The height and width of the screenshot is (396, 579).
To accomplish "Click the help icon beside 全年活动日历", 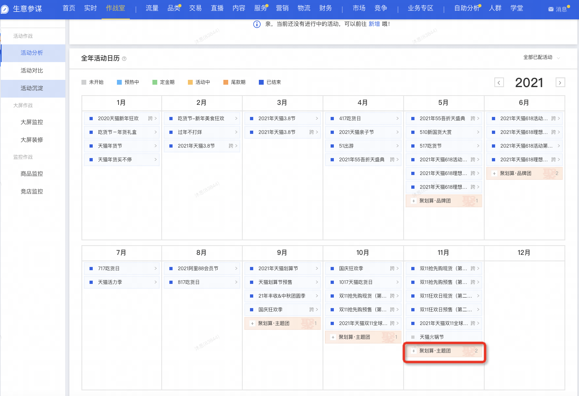I will [124, 59].
